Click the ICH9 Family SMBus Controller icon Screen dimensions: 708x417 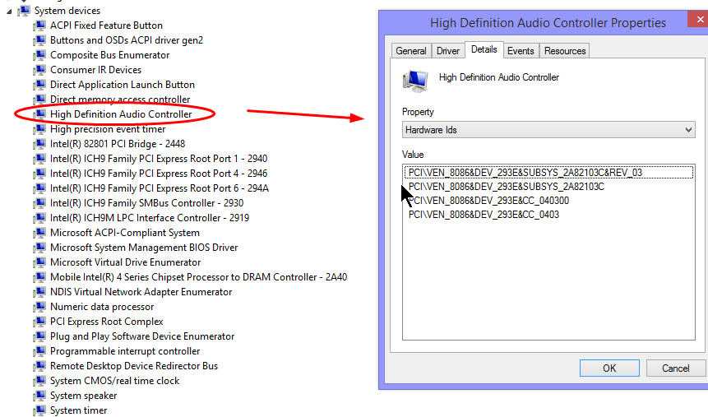(39, 203)
